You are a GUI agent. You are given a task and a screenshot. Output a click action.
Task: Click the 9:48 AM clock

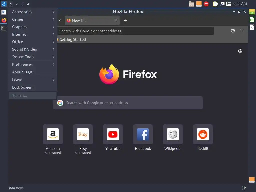pyautogui.click(x=240, y=4)
